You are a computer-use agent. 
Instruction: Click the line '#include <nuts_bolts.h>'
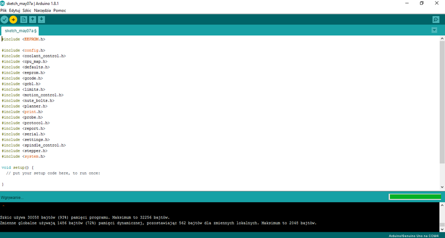(x=28, y=100)
